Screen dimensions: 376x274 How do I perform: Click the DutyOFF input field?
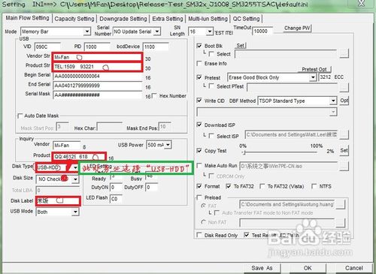pyautogui.click(x=152, y=187)
